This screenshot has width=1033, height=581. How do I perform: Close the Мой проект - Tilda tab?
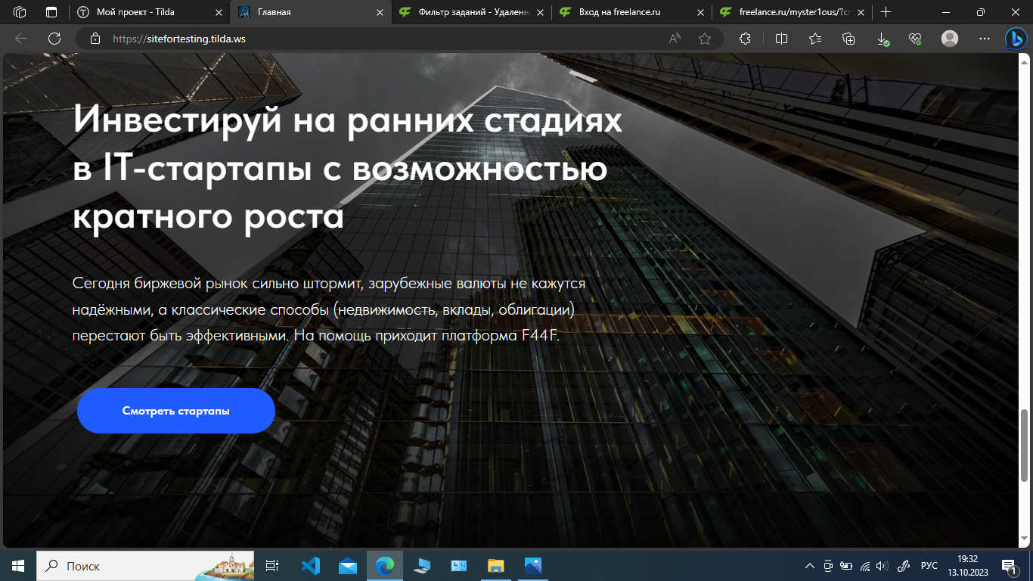[x=219, y=12]
